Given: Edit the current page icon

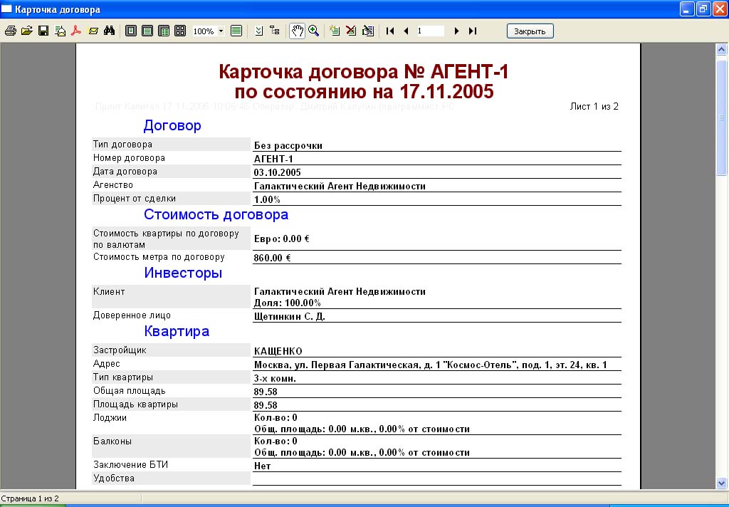Looking at the screenshot, I should [368, 31].
